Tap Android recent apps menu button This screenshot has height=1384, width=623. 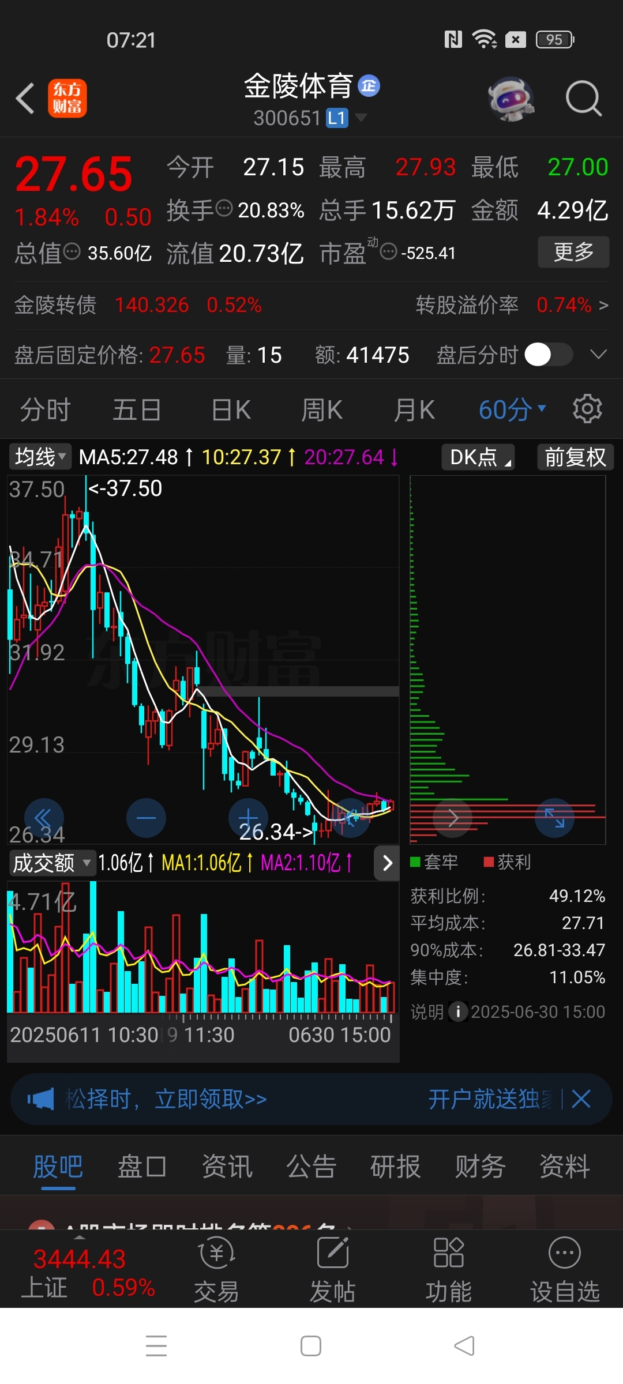(156, 1346)
